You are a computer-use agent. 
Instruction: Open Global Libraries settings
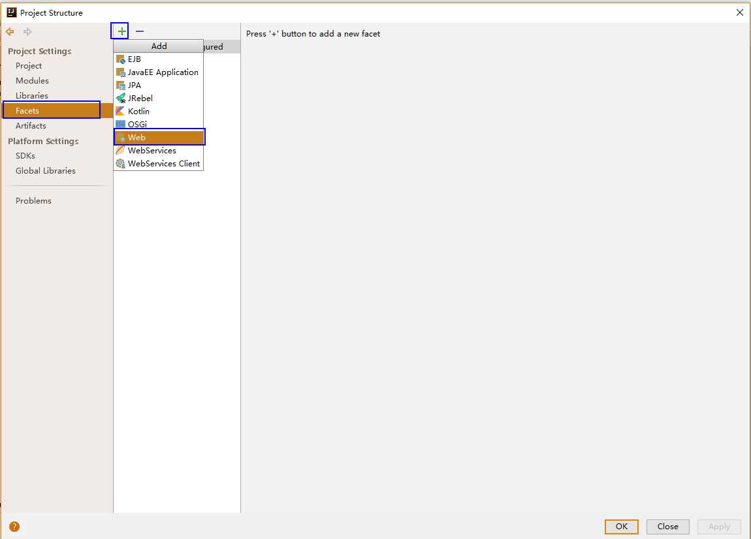pyautogui.click(x=46, y=171)
